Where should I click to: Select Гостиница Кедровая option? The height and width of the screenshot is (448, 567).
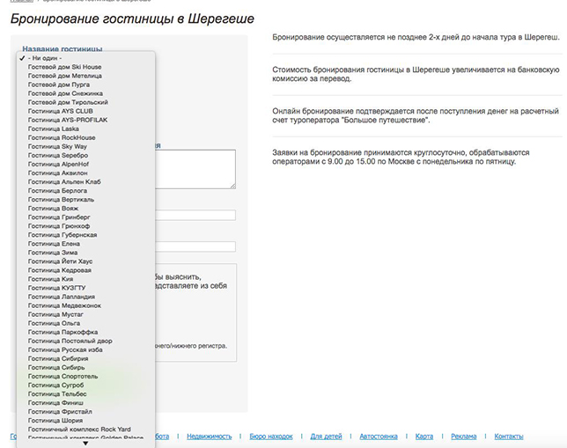coord(85,270)
